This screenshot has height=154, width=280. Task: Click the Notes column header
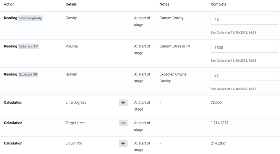click(164, 5)
